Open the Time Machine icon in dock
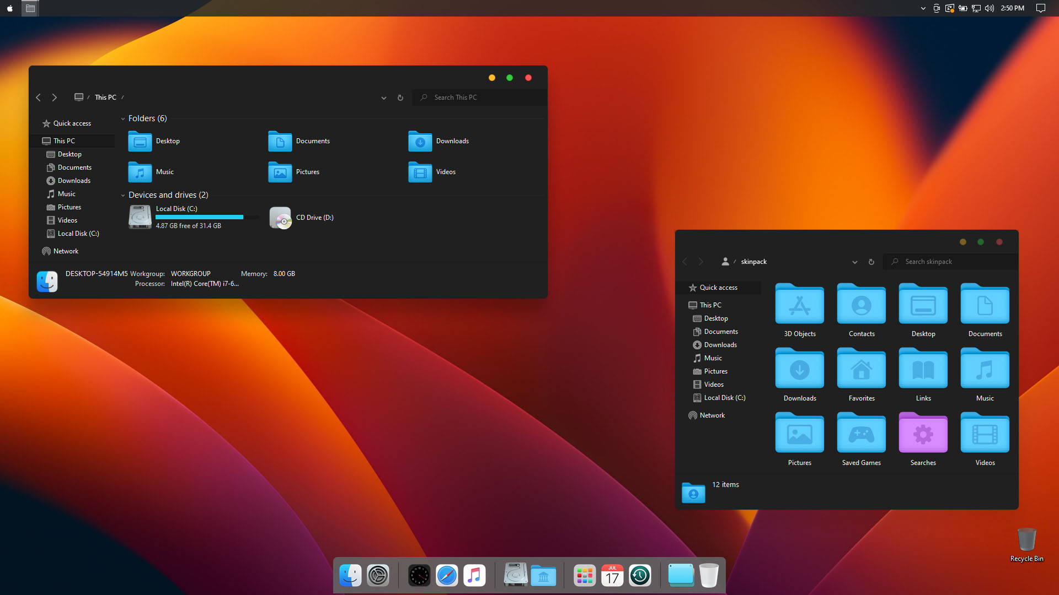Viewport: 1059px width, 595px height. coord(640,576)
